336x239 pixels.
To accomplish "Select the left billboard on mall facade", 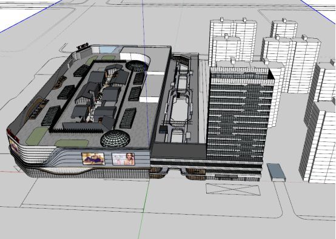I will pyautogui.click(x=93, y=159).
